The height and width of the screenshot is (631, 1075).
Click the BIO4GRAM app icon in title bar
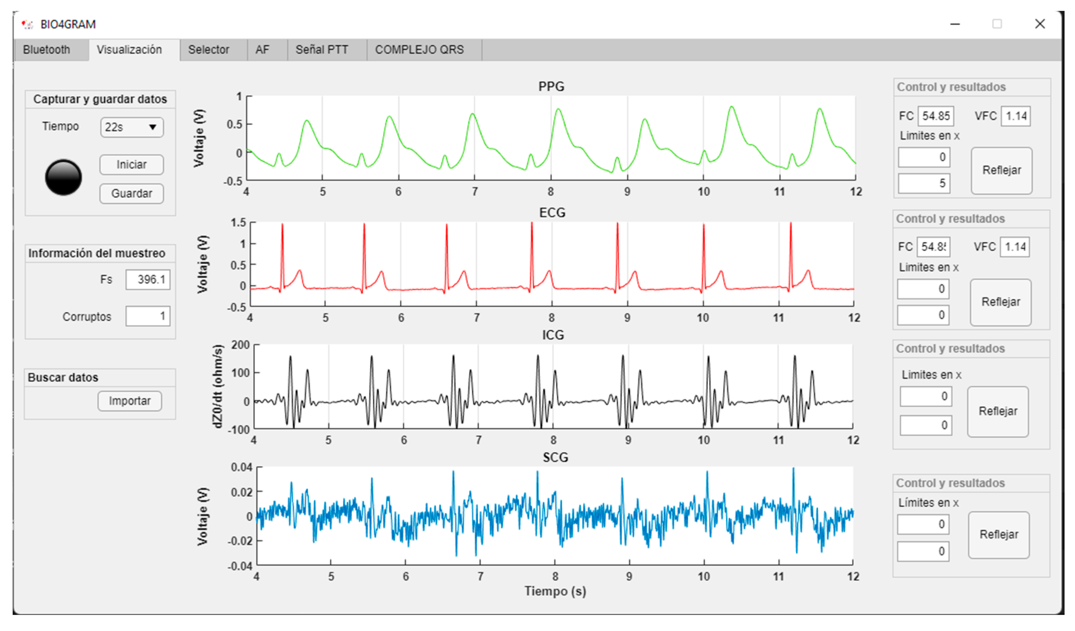tap(28, 24)
